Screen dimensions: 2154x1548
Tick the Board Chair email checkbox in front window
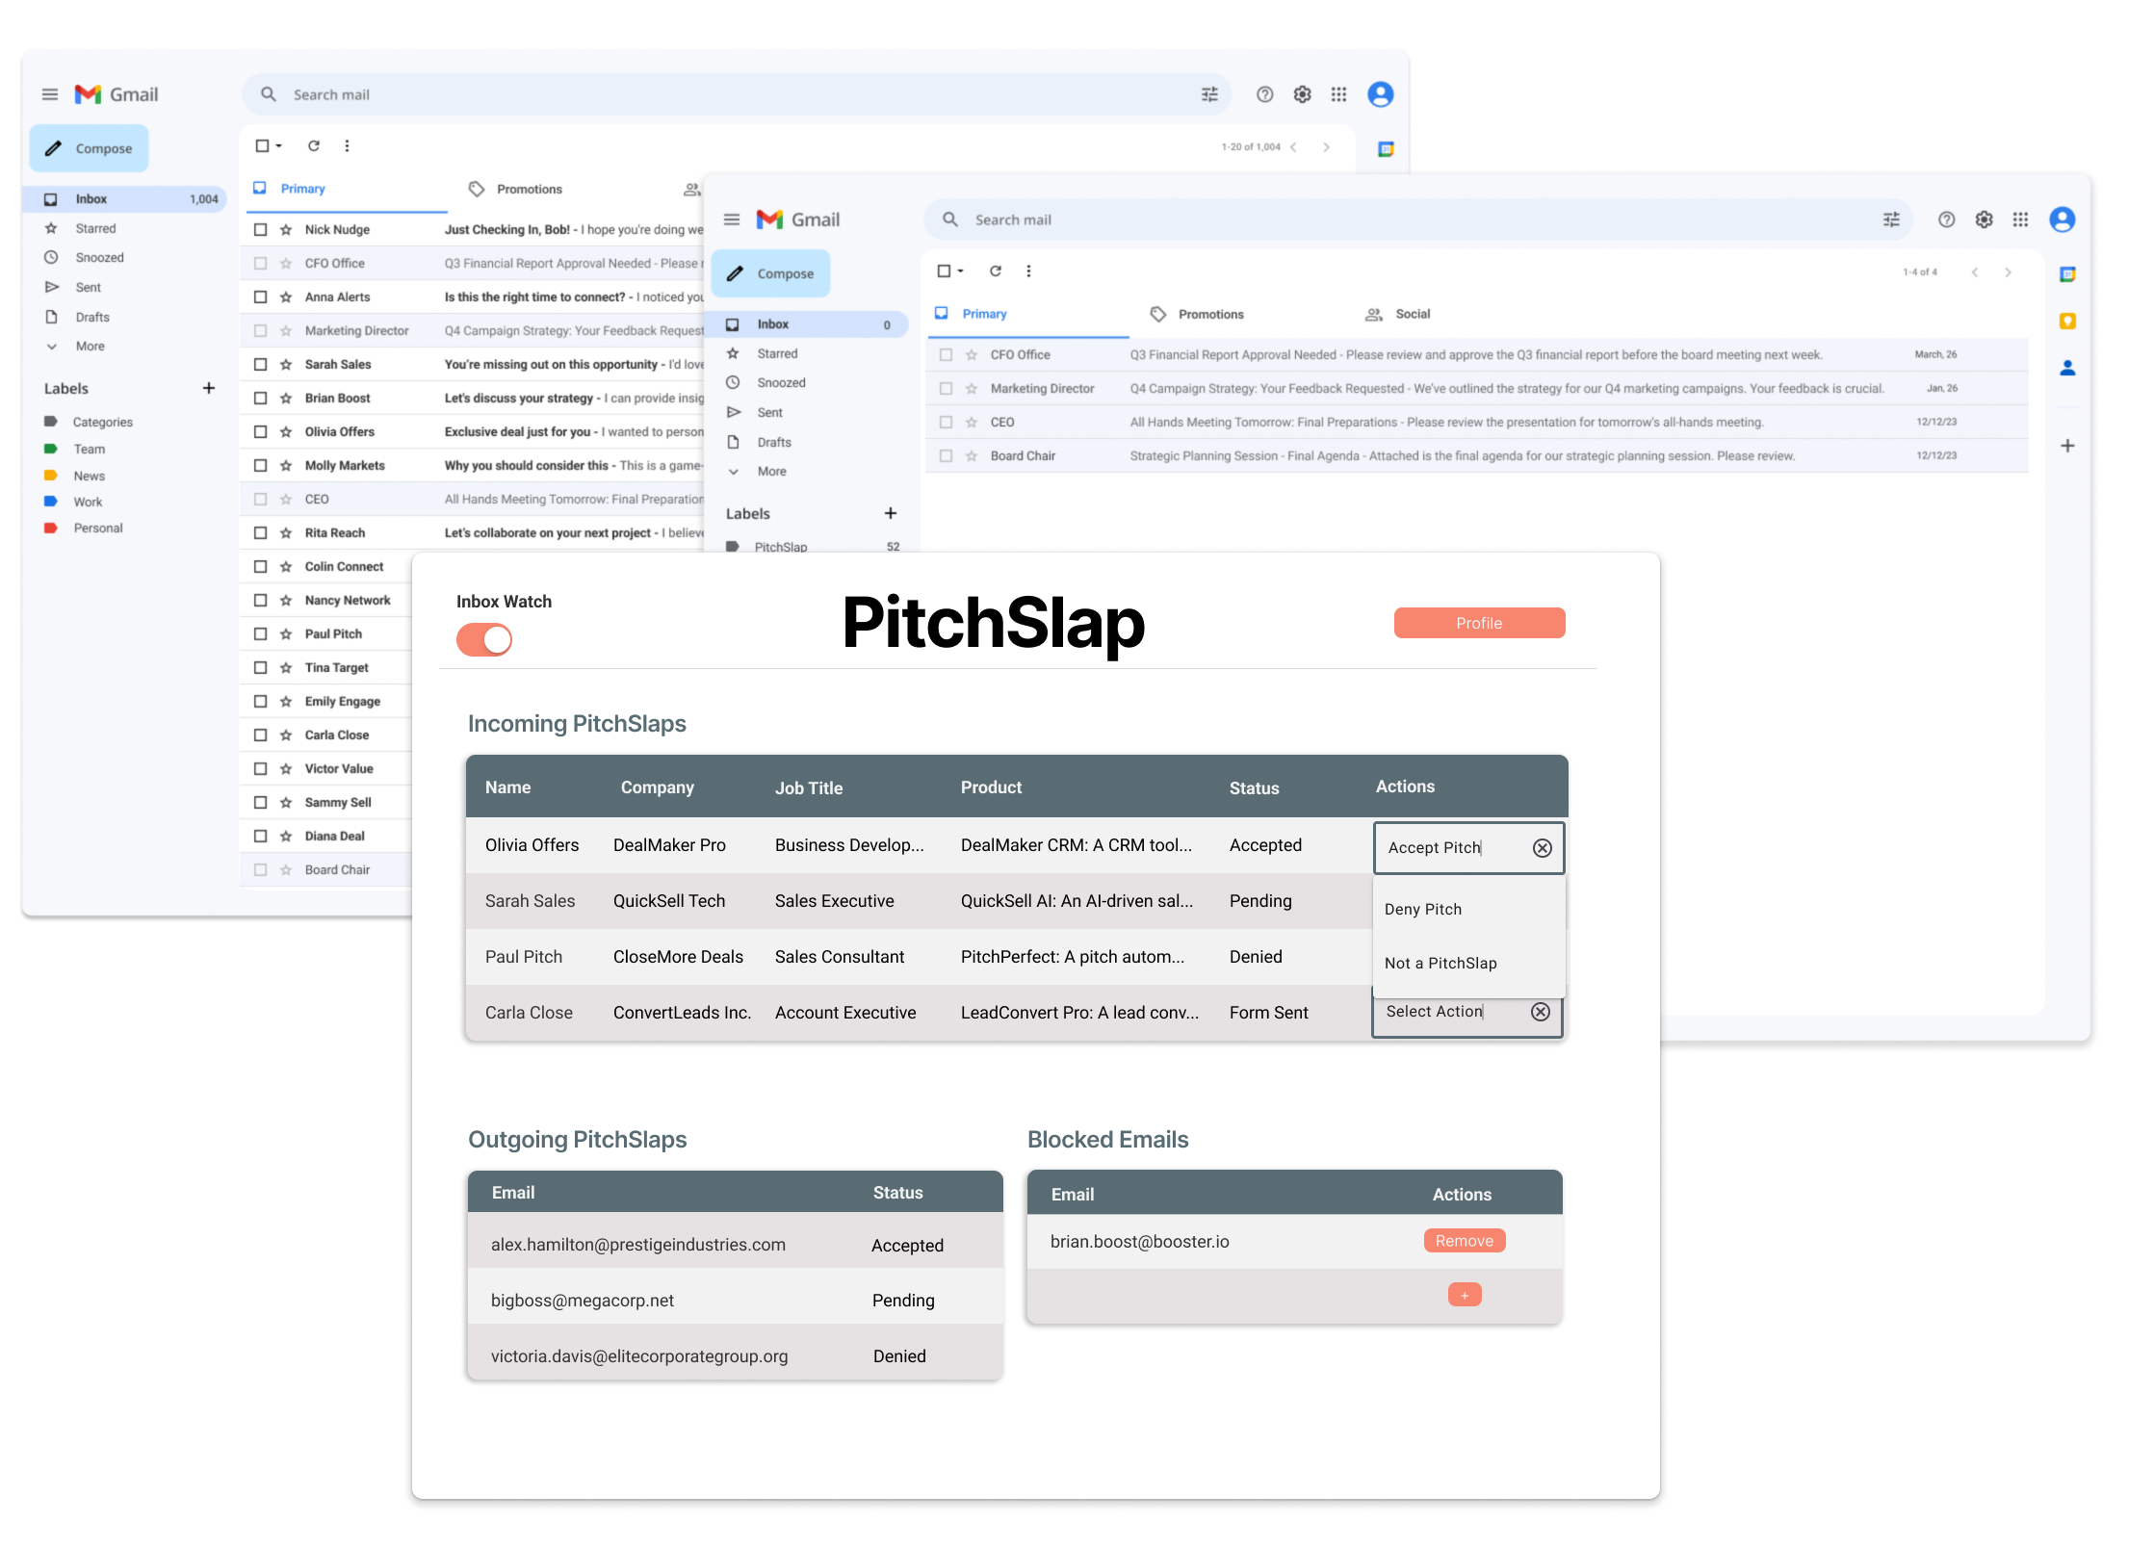[946, 456]
